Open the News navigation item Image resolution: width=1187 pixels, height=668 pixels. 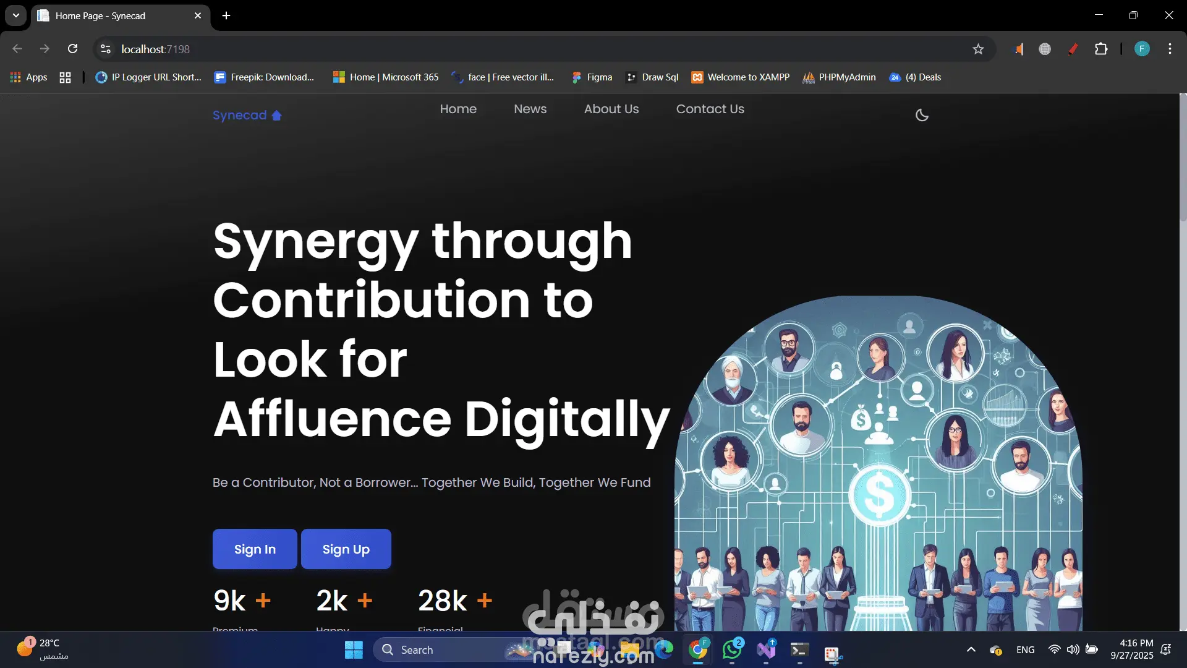tap(530, 109)
